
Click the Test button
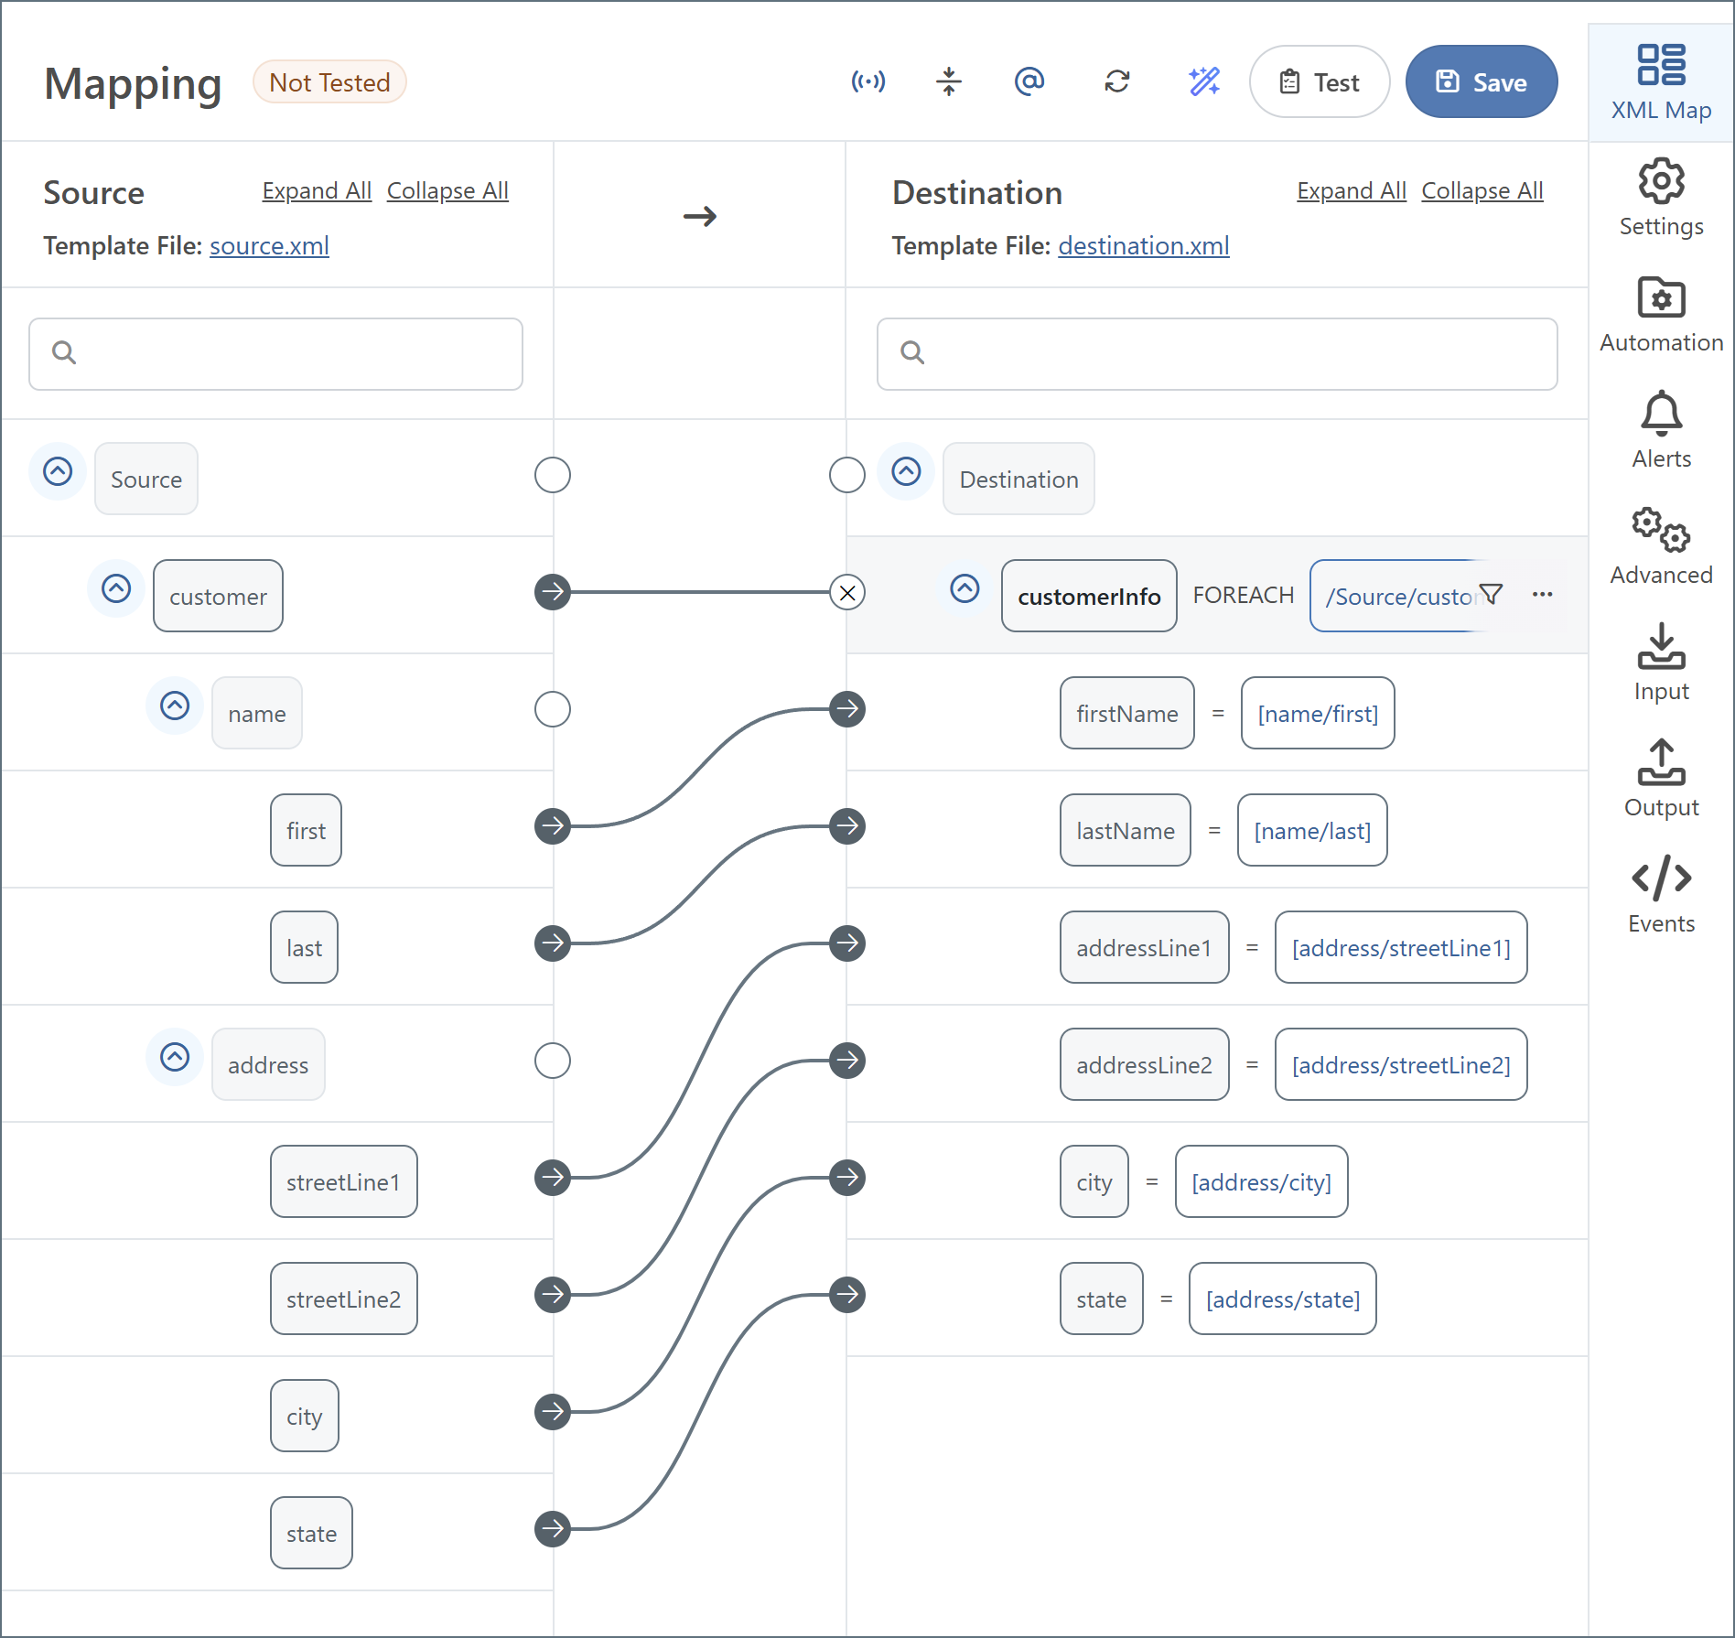(1320, 82)
